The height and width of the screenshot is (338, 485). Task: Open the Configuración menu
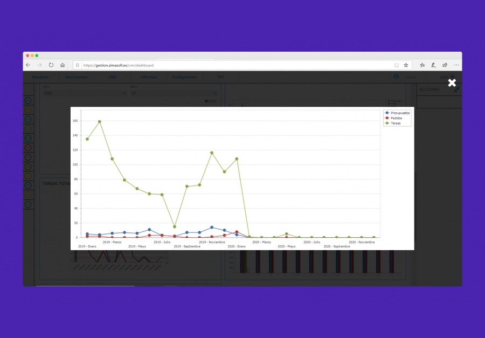pos(184,77)
